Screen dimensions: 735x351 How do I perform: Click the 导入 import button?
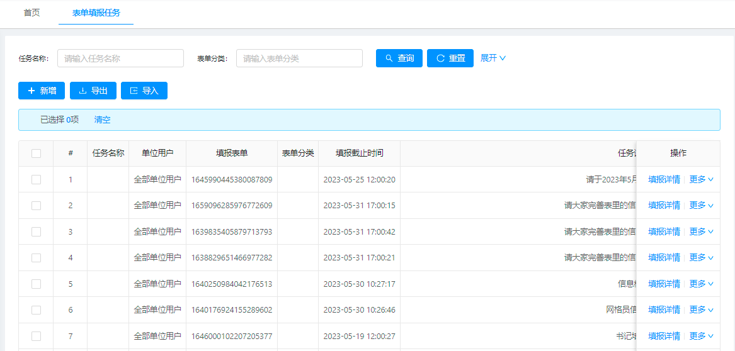point(144,91)
